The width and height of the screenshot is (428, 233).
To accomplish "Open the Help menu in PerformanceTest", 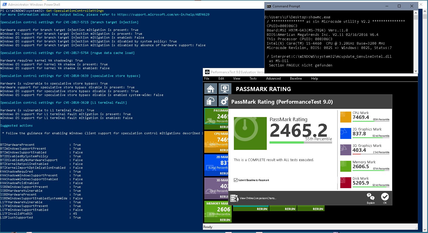I will click(314, 78).
